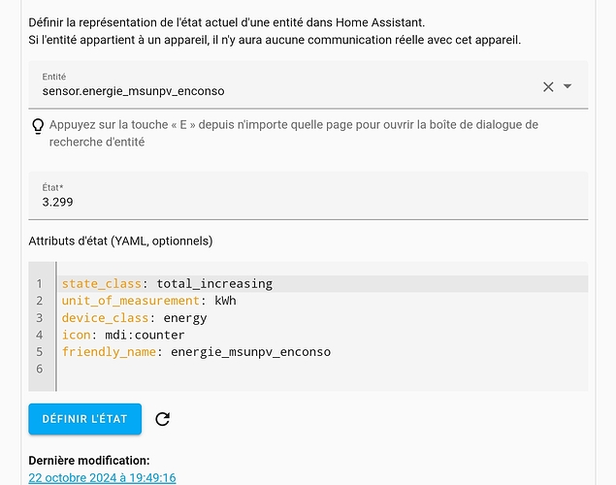Viewport: 616px width, 485px height.
Task: Clear the selected entity with the X icon
Action: coord(548,86)
